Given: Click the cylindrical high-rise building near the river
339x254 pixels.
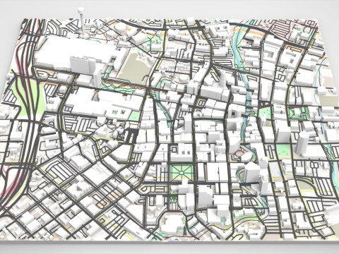Looking at the screenshot, I should [x=302, y=144].
